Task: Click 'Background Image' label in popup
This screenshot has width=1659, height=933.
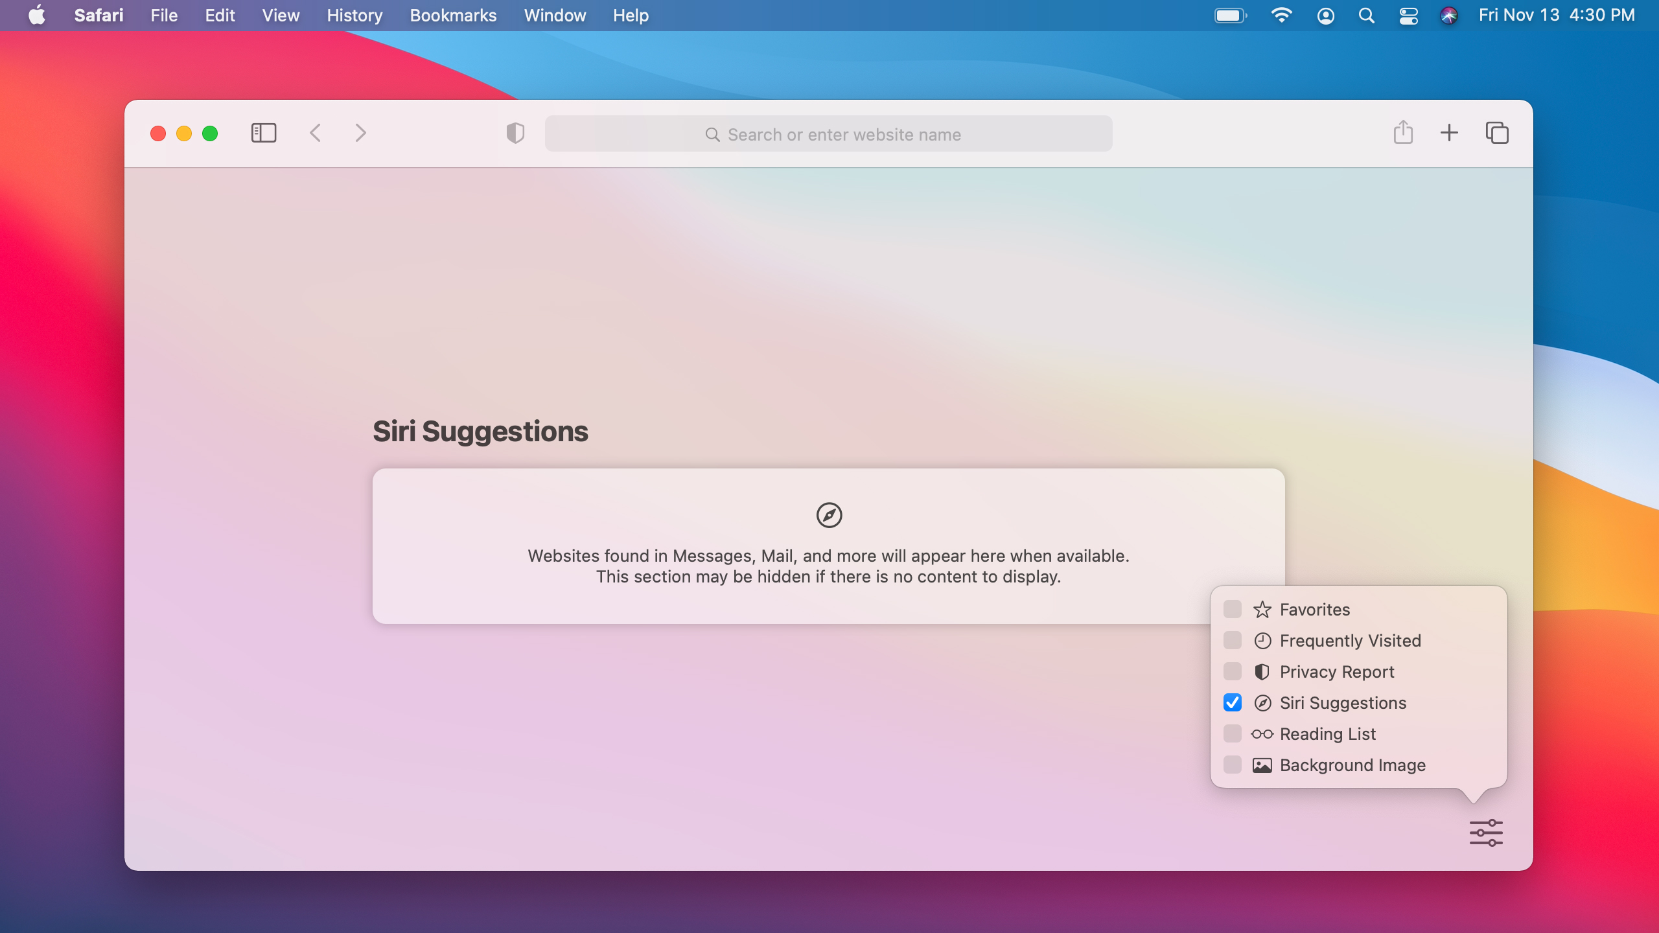Action: [1352, 765]
